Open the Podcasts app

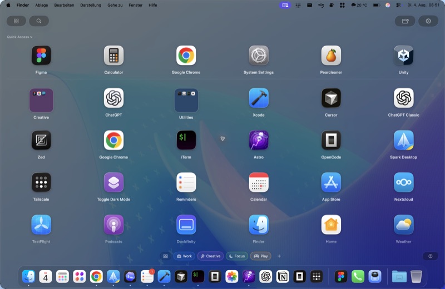coord(113,225)
